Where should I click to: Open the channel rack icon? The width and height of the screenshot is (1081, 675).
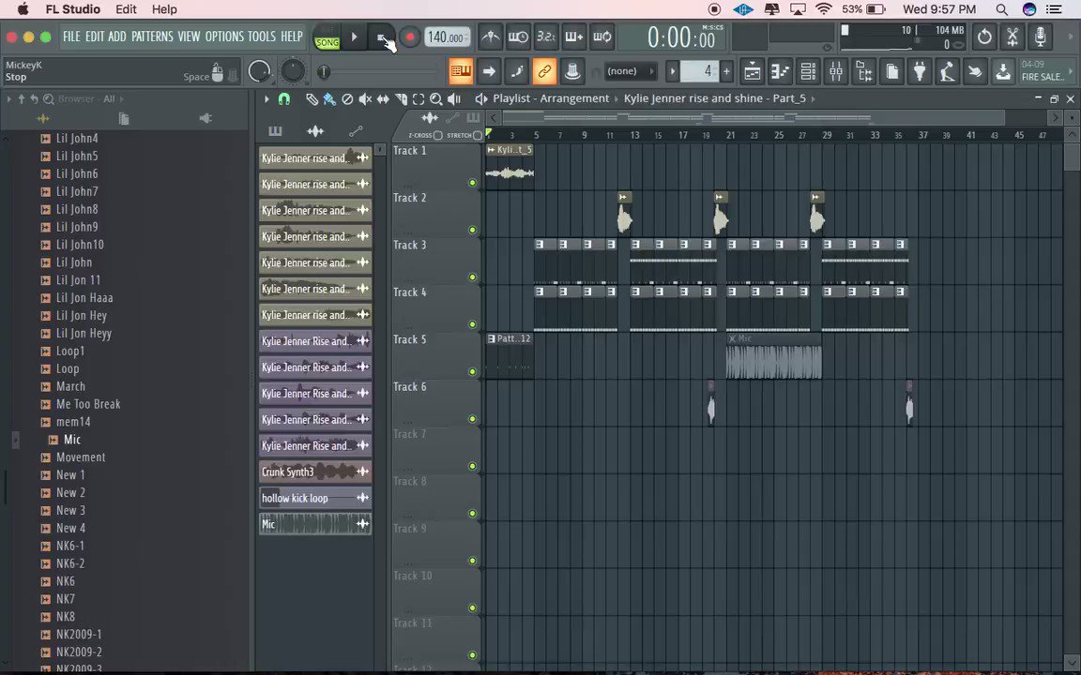point(808,71)
